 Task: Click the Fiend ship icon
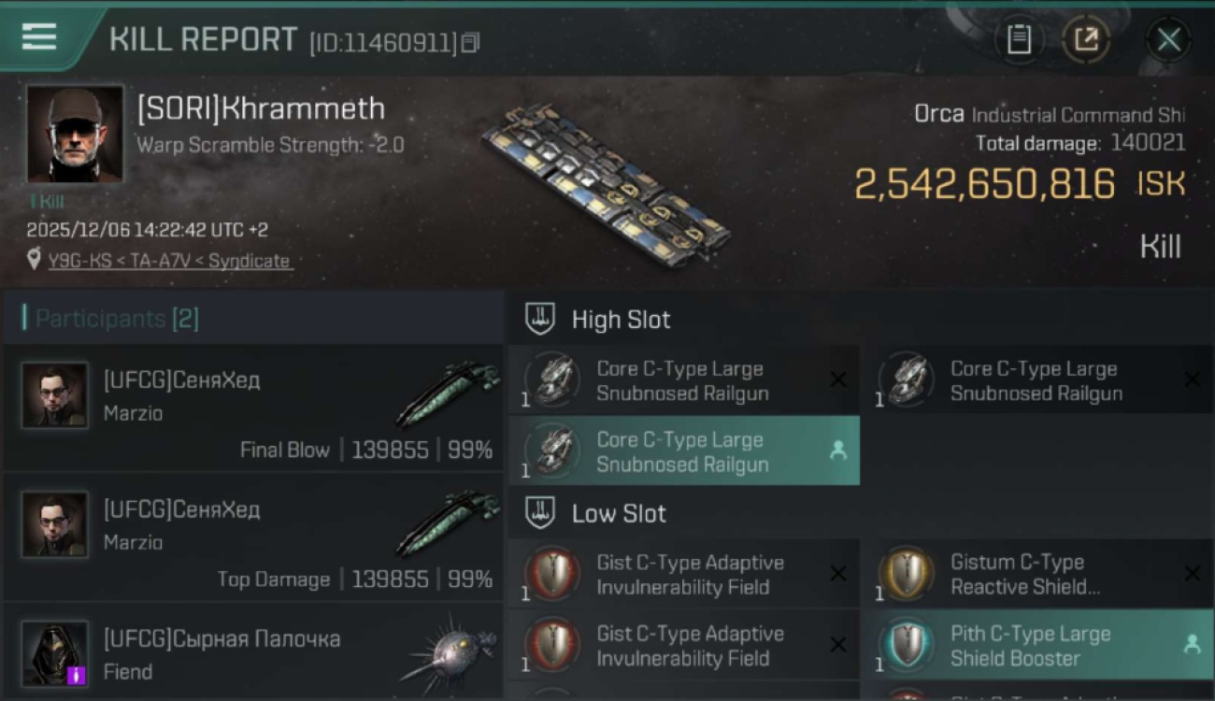450,650
